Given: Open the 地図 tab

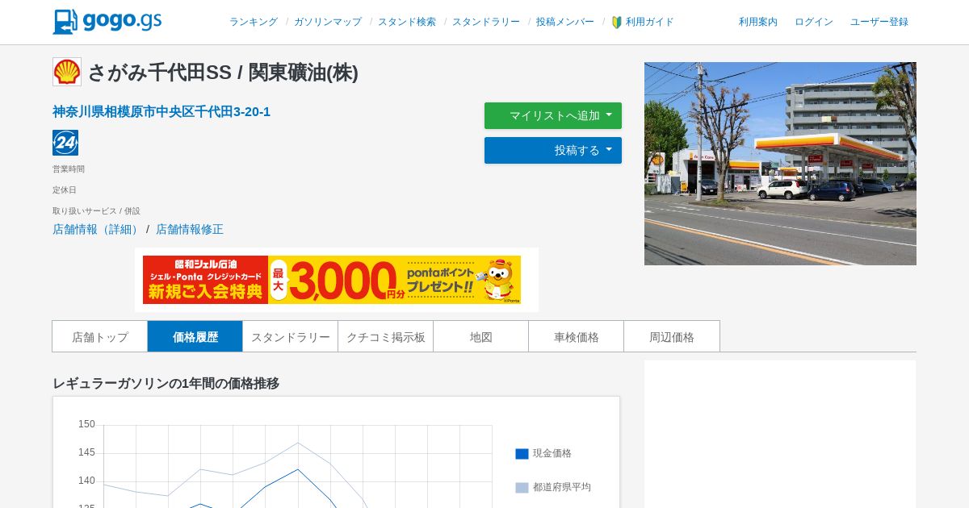Looking at the screenshot, I should (481, 336).
